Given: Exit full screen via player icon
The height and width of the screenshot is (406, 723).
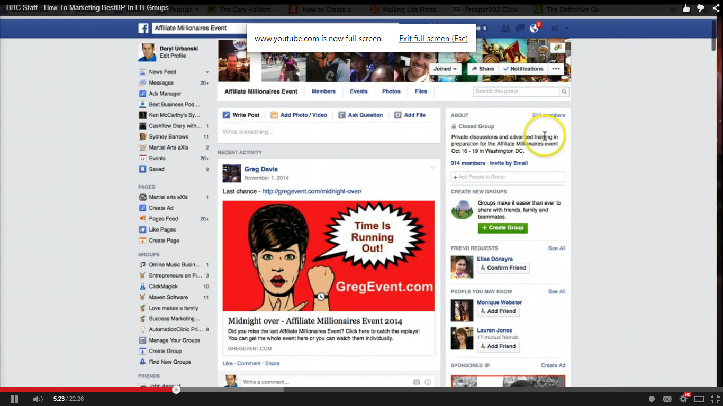Looking at the screenshot, I should tap(715, 399).
